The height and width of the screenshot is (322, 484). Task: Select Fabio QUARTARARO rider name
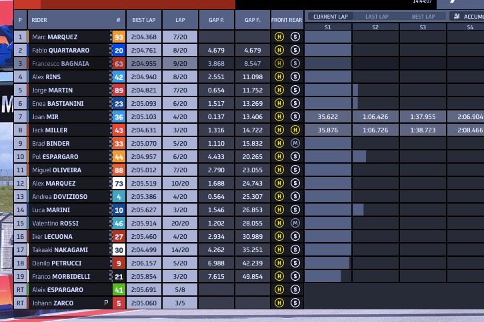(x=61, y=50)
